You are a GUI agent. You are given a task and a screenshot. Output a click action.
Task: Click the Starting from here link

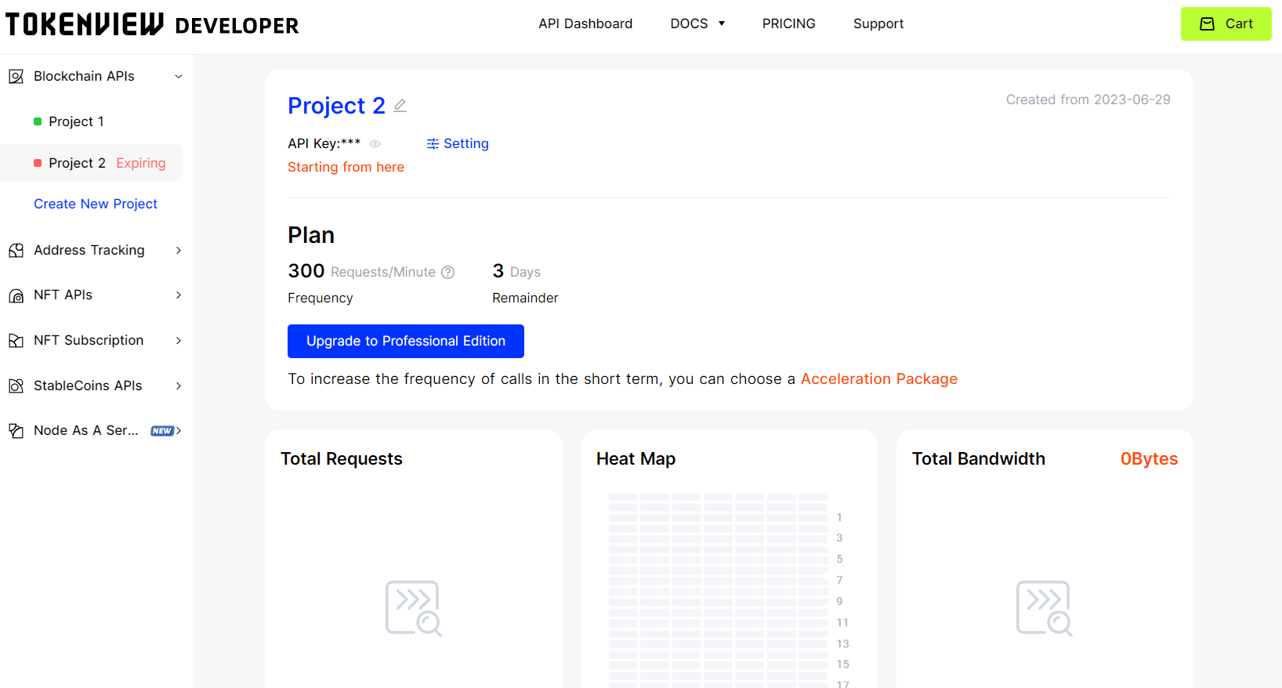tap(346, 167)
